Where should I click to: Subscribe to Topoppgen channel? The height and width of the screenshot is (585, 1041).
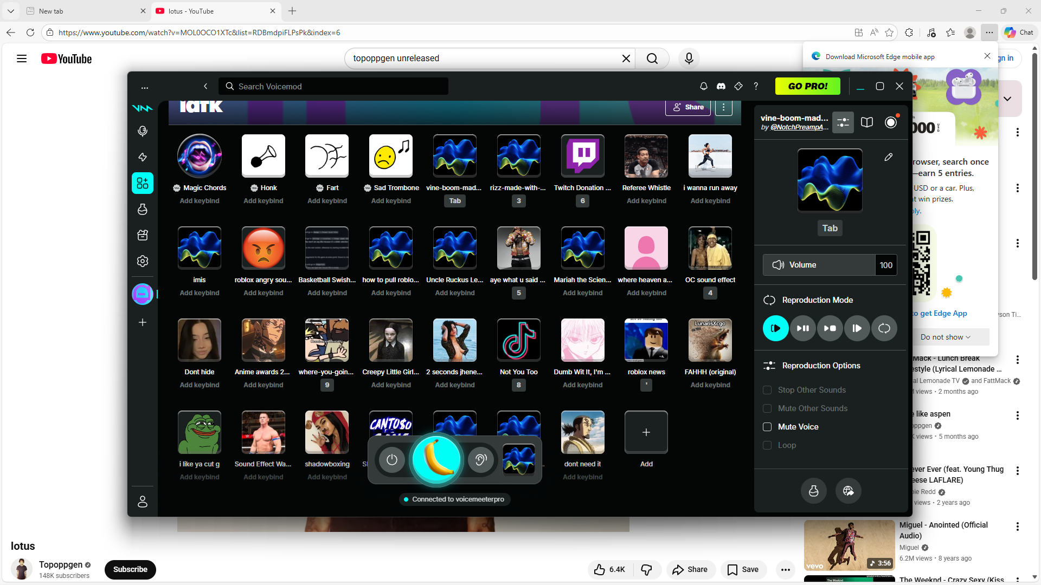(130, 569)
